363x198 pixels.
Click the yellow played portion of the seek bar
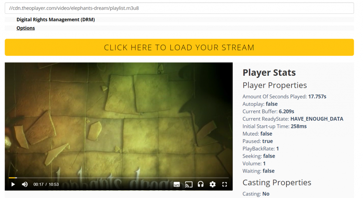click(x=12, y=177)
